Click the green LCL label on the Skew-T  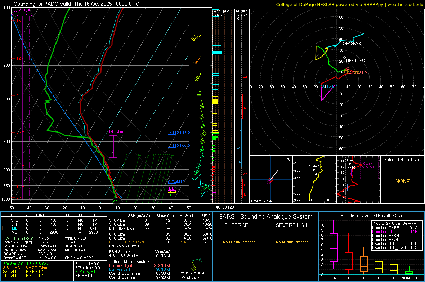tap(171, 195)
